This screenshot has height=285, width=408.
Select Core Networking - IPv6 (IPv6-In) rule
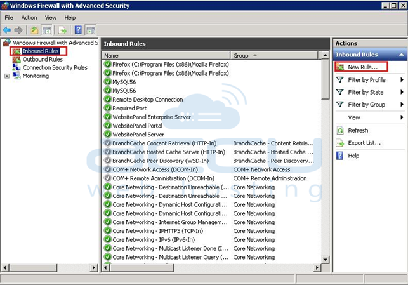[x=154, y=240]
